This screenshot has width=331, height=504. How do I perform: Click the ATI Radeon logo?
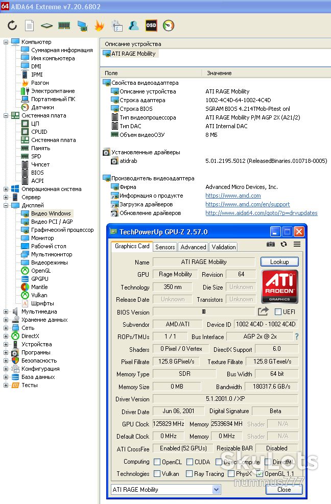[x=279, y=286]
